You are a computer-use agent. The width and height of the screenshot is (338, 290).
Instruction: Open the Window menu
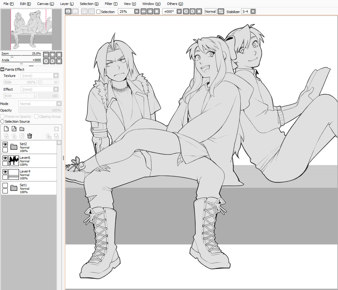click(x=152, y=4)
